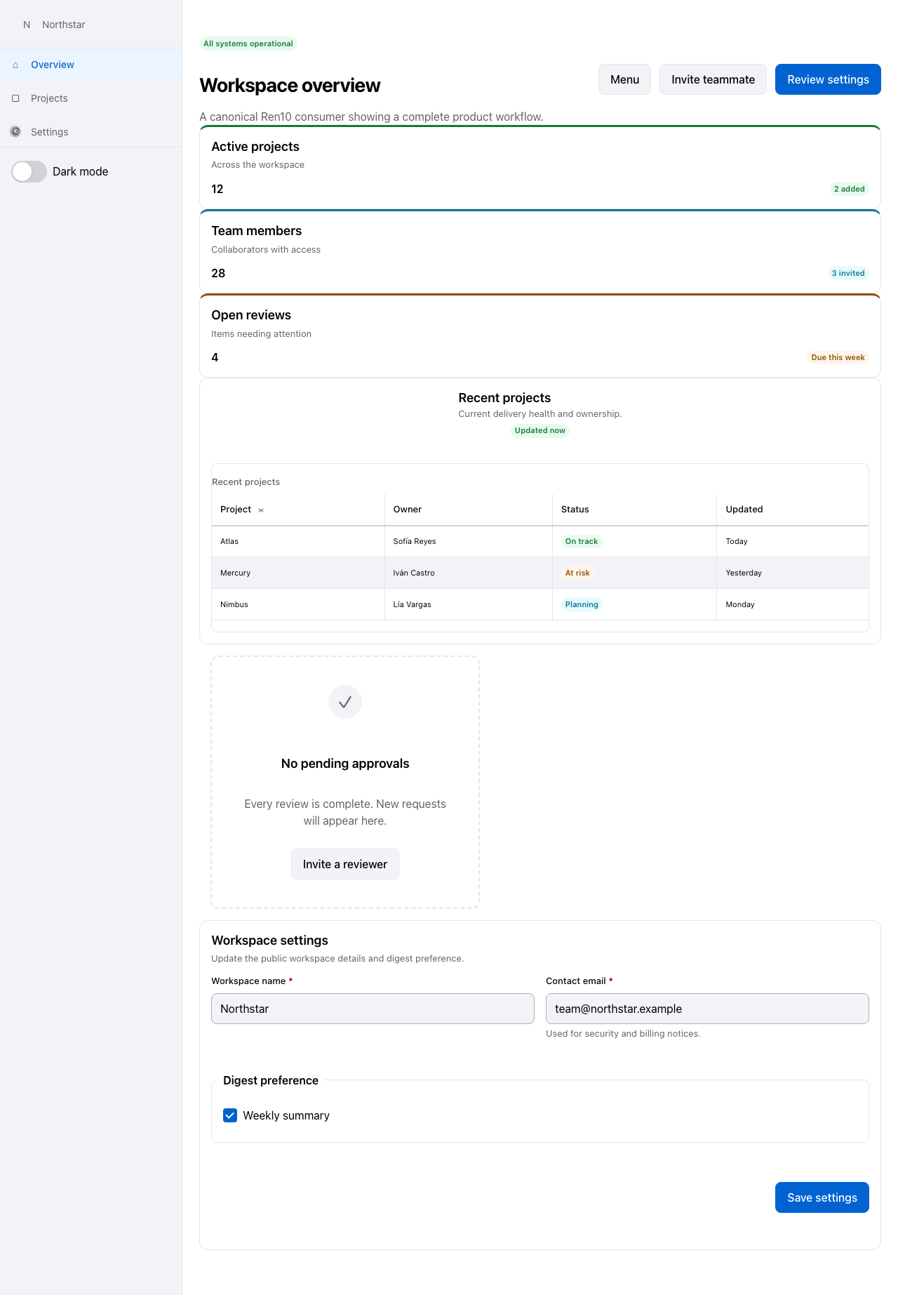Toggle the Dark mode switch

click(x=29, y=172)
